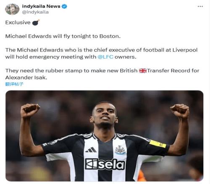Viewport: 210px width, 184px height.
Task: Click the blue verified badge
Action: pos(64,6)
